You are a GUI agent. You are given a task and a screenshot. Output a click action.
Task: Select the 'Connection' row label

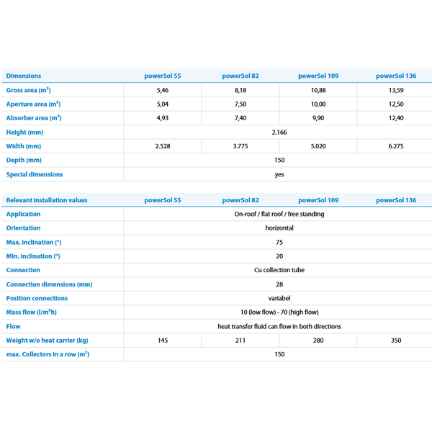coord(23,270)
